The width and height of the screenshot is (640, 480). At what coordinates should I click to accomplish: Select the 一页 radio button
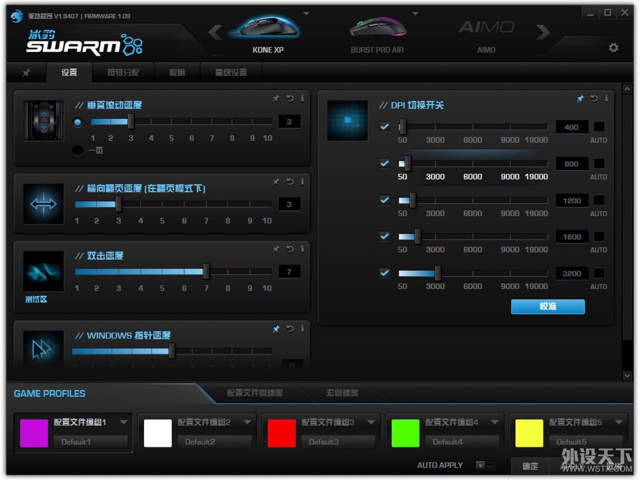78,151
